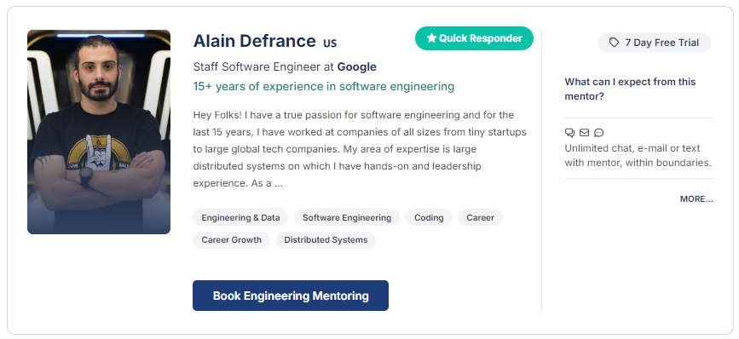Filter by the Distributed Systems tag
This screenshot has width=739, height=339.
point(326,239)
